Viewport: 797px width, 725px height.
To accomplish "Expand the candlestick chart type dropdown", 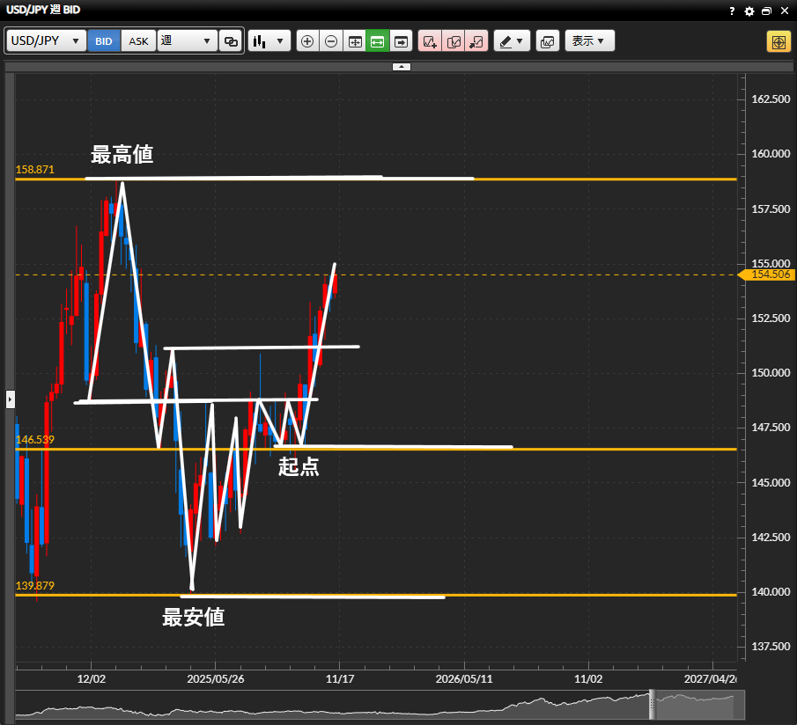I will click(x=269, y=41).
